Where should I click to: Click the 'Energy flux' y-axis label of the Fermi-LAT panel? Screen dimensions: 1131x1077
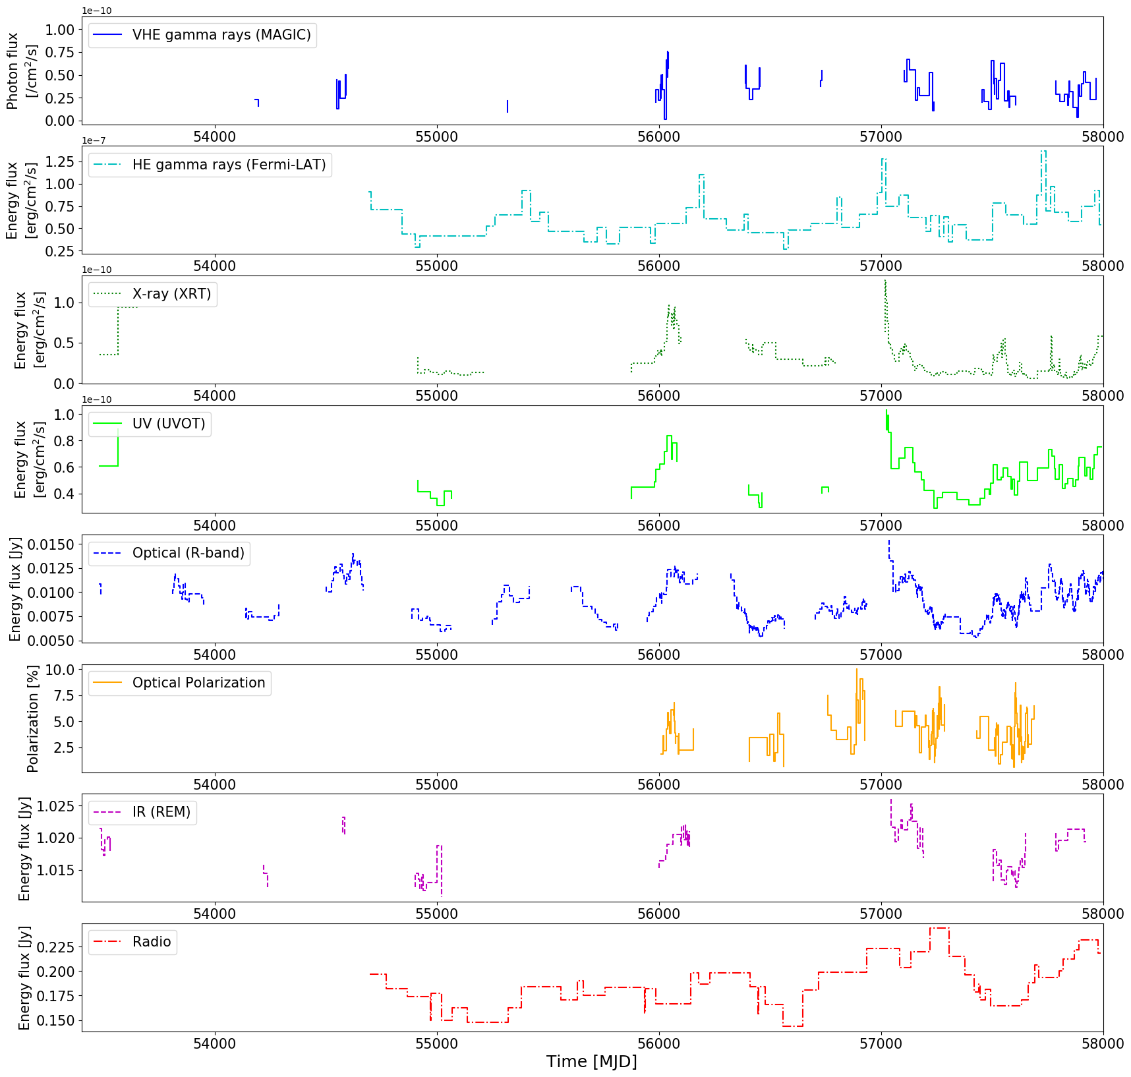click(x=22, y=200)
